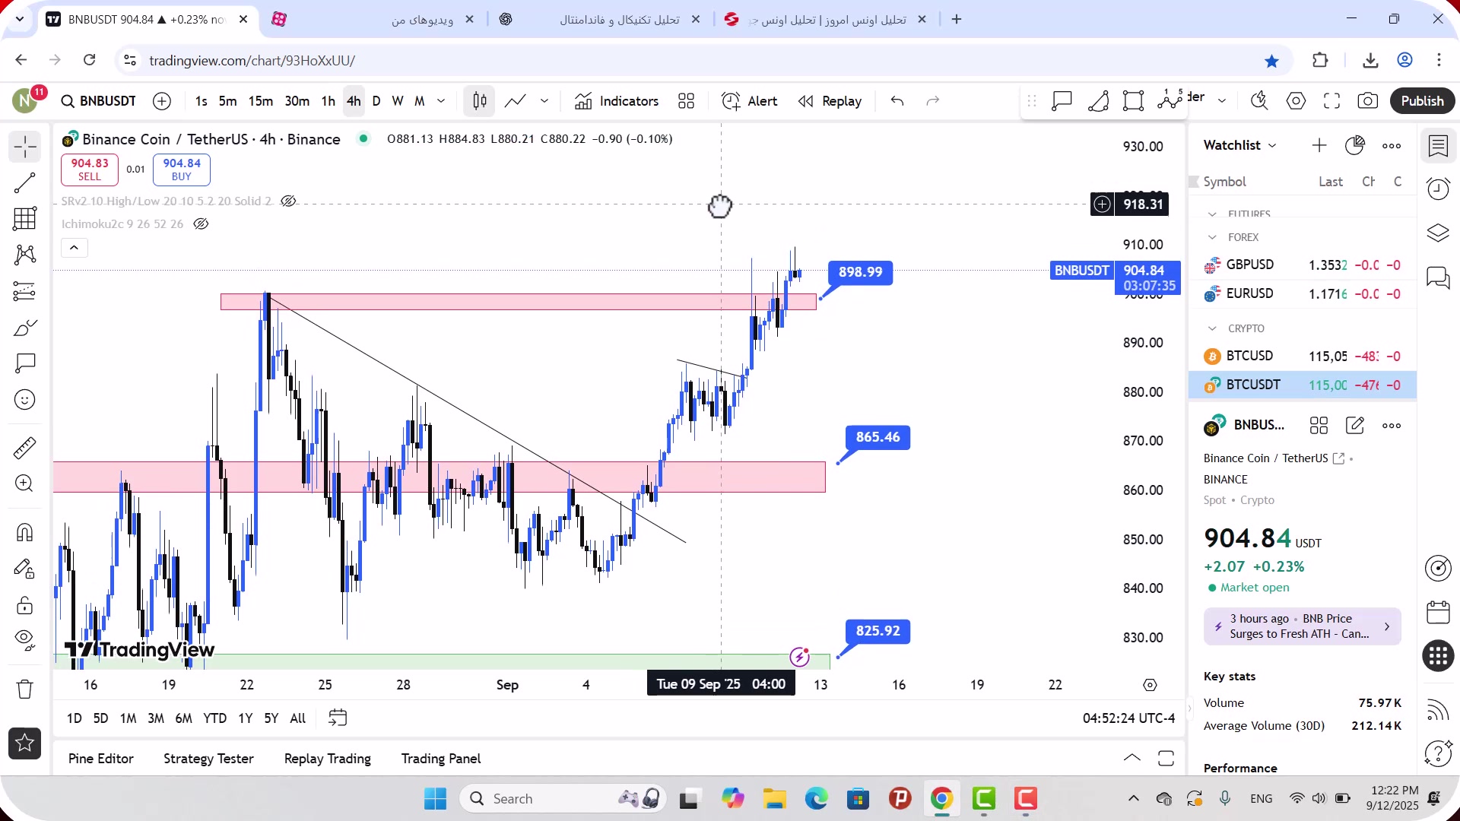Screen dimensions: 1460x821
Task: Select BTCUSD in the watchlist
Action: [x=1303, y=357]
